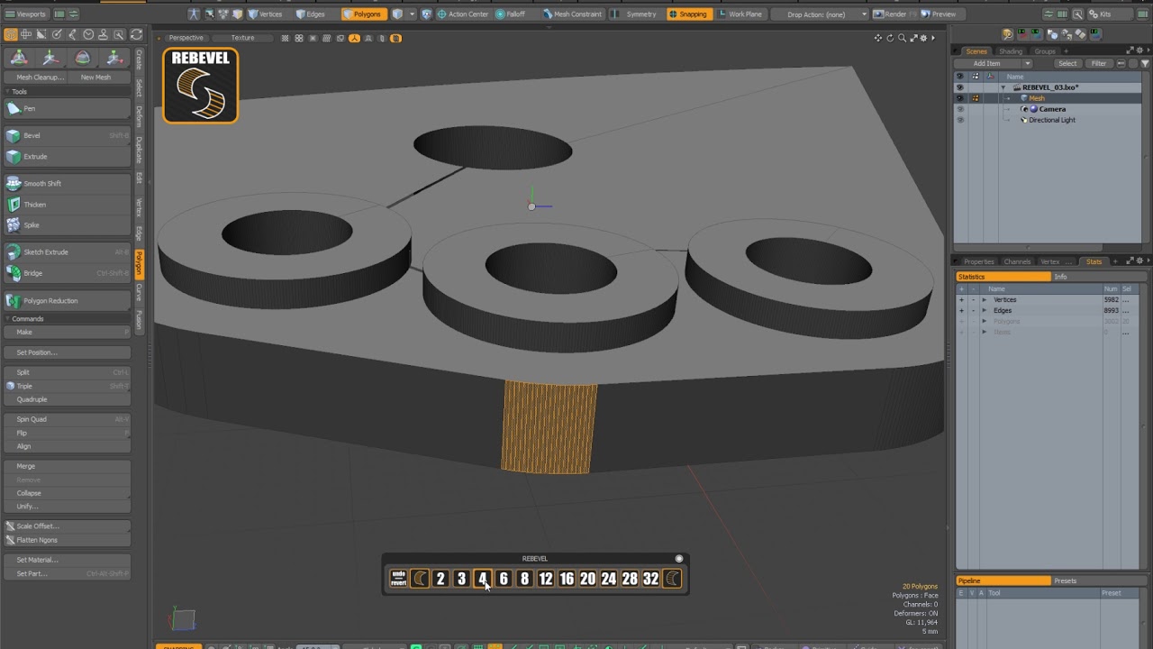
Task: Set Rebevel segments to 8
Action: [524, 579]
